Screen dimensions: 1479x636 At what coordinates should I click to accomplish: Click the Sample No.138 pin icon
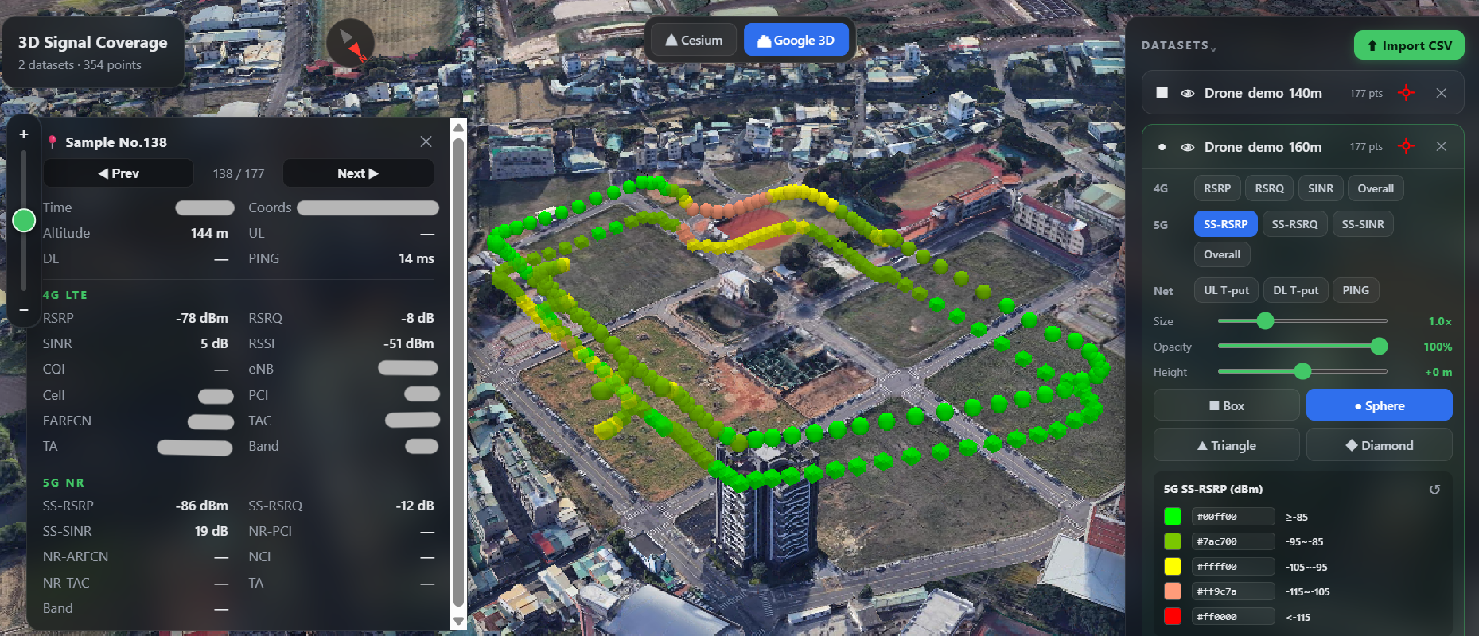click(x=52, y=142)
